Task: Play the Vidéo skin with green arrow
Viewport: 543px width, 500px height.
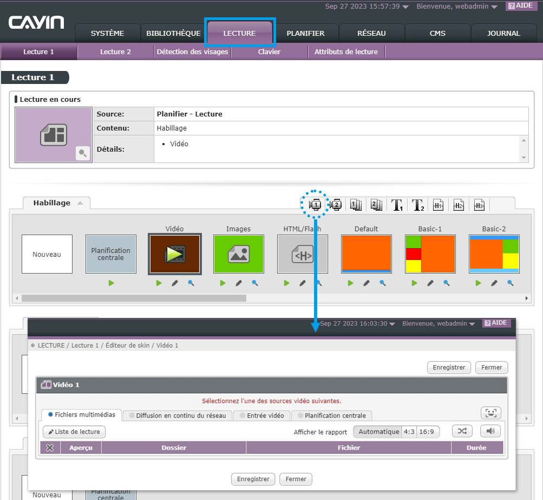Action: (x=159, y=283)
